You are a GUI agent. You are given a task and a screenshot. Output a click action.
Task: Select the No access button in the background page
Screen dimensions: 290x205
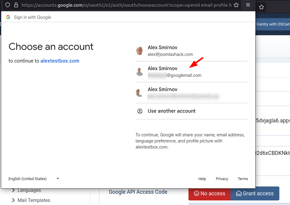coord(209,193)
